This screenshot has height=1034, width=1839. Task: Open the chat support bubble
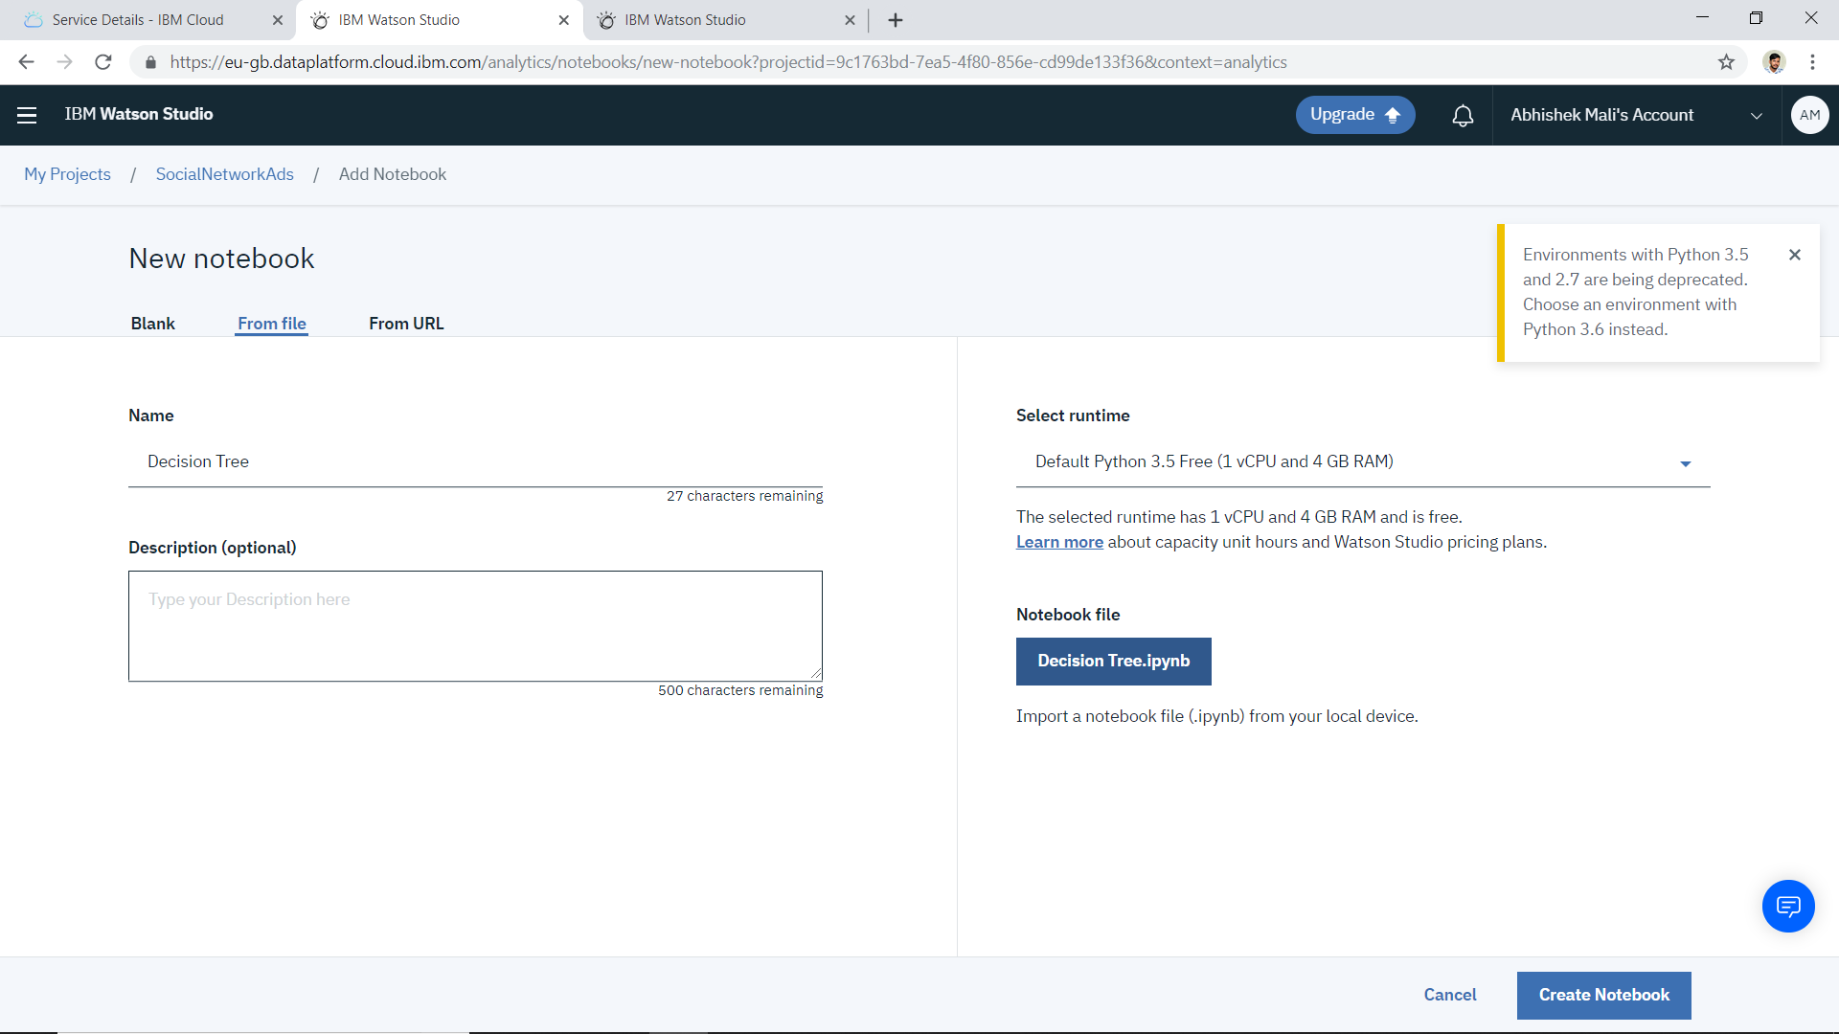(x=1788, y=906)
